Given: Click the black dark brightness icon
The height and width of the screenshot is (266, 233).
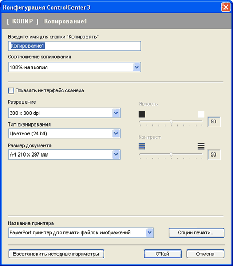Looking at the screenshot, I should 142,114.
